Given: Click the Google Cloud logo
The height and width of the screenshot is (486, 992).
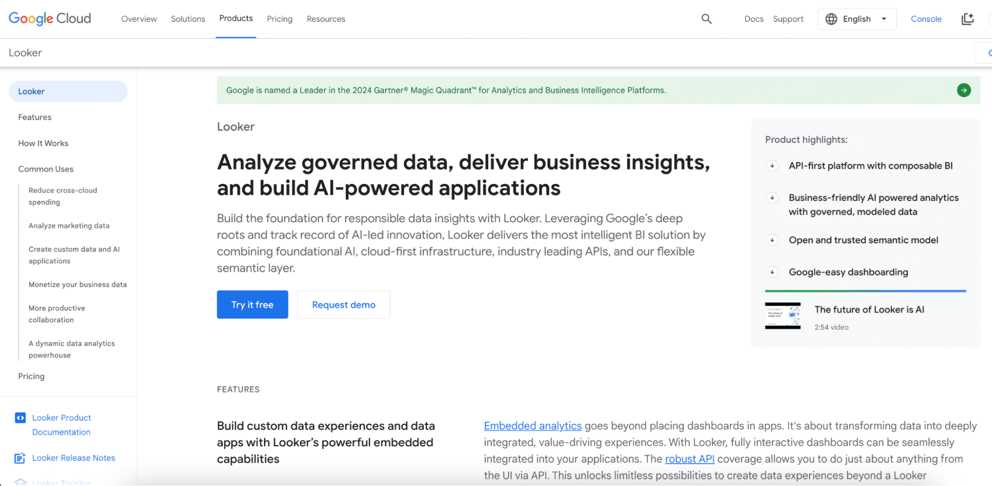Looking at the screenshot, I should click(50, 19).
